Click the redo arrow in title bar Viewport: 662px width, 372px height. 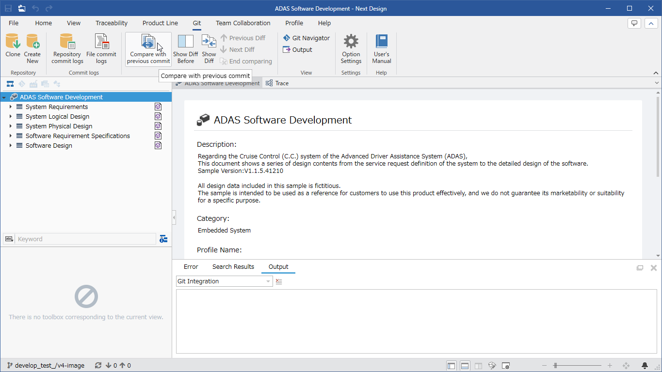(49, 8)
